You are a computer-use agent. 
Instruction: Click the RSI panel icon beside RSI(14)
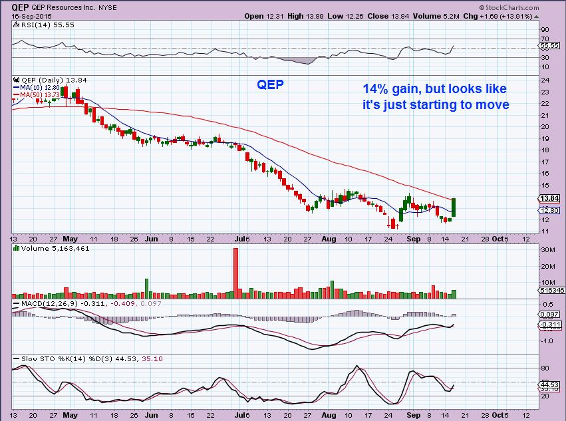click(x=17, y=25)
